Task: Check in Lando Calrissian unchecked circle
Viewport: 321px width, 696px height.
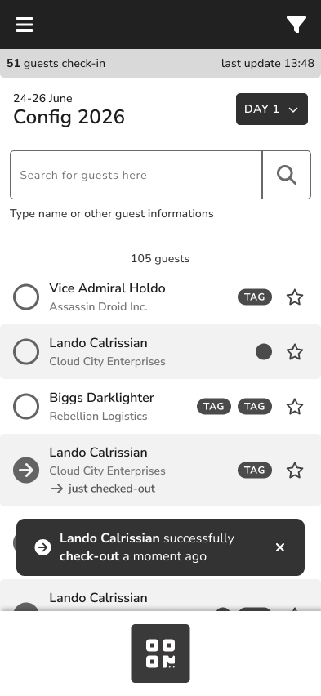Action: [x=26, y=351]
